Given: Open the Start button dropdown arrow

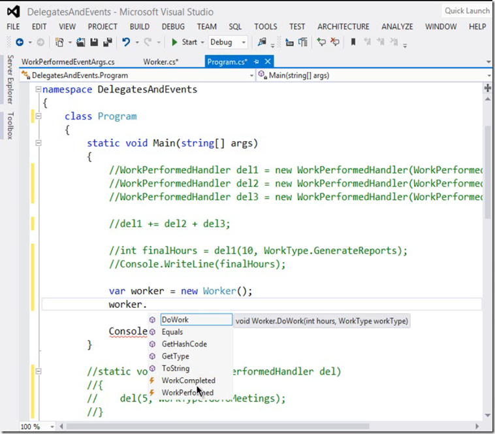Looking at the screenshot, I should (x=202, y=42).
